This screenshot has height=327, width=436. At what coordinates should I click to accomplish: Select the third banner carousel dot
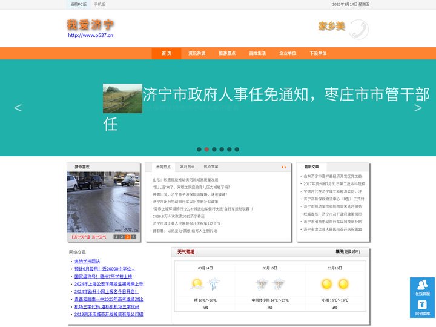click(x=214, y=150)
